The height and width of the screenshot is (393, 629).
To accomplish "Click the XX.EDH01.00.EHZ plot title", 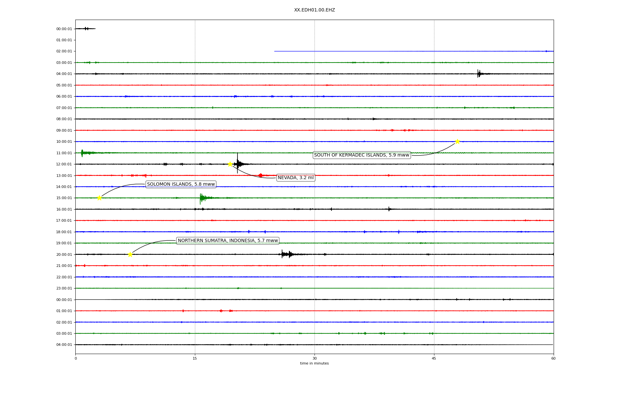I will tap(314, 10).
